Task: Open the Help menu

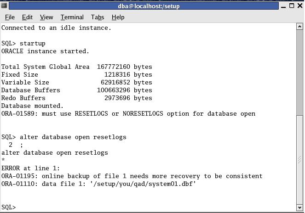Action: pyautogui.click(x=118, y=17)
